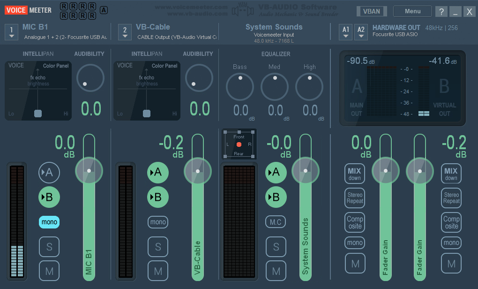This screenshot has height=289, width=478.
Task: Solo the MIC B1 strip
Action: coord(49,247)
